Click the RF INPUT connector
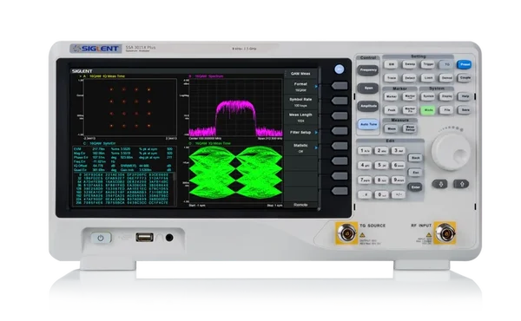This screenshot has height=321, width=521. [445, 233]
